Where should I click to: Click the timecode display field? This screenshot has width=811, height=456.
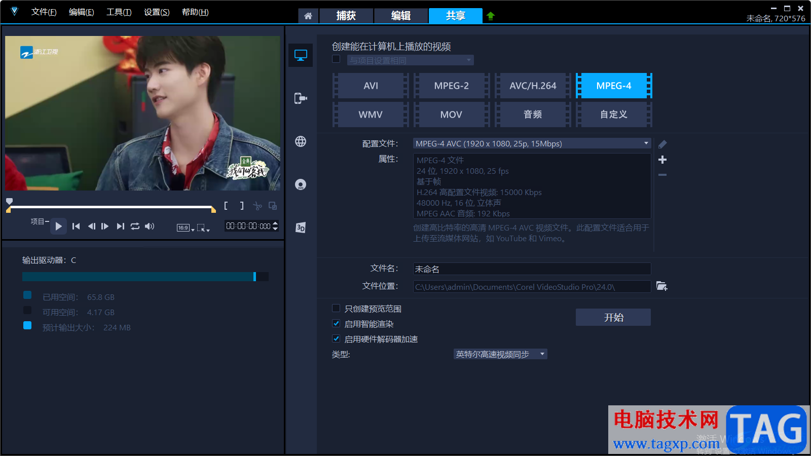point(248,226)
